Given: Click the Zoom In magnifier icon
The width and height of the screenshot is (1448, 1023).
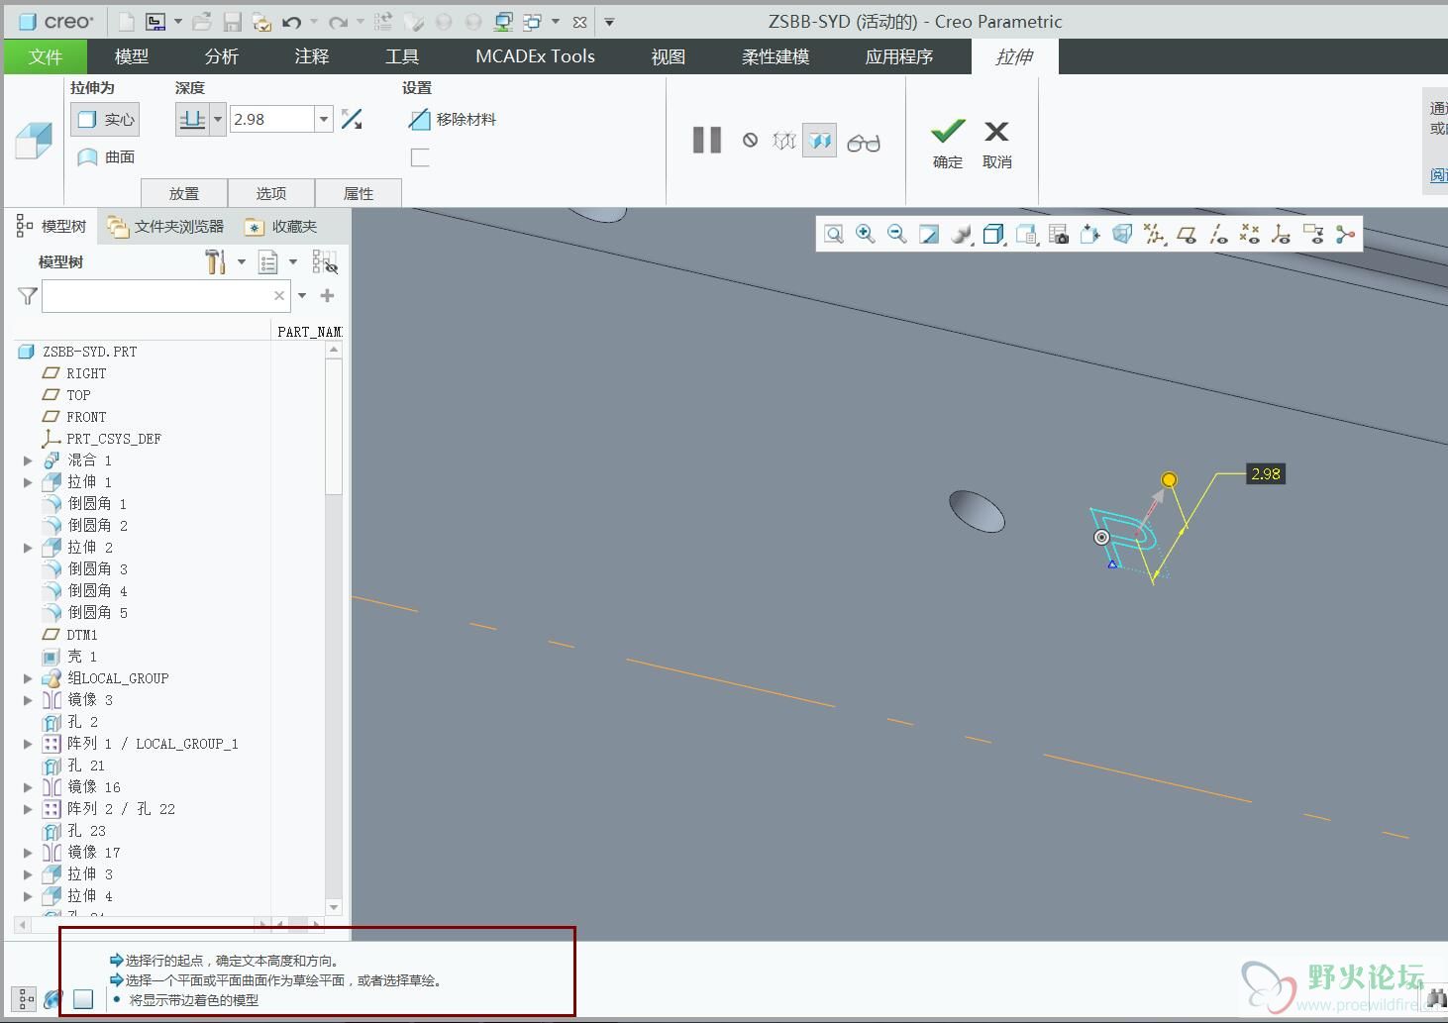Looking at the screenshot, I should [x=866, y=235].
